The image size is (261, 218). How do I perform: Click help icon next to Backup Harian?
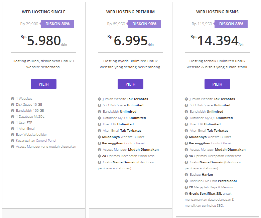pyautogui.click(x=186, y=175)
